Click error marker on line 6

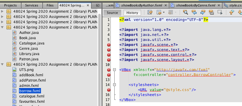click(109, 45)
